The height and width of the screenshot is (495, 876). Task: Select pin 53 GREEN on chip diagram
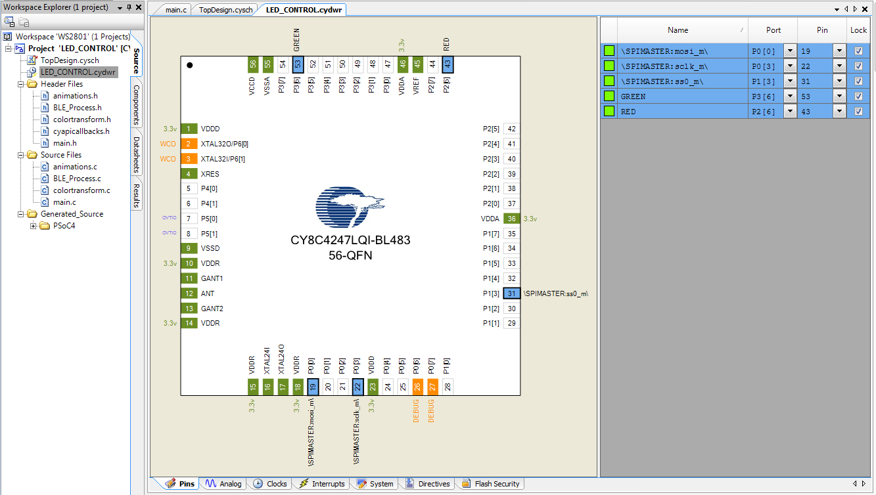point(298,64)
